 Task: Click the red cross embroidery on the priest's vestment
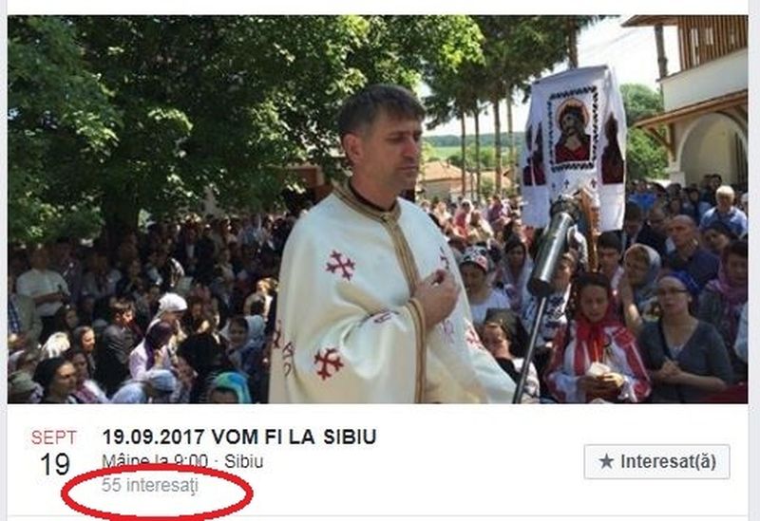[x=341, y=265]
